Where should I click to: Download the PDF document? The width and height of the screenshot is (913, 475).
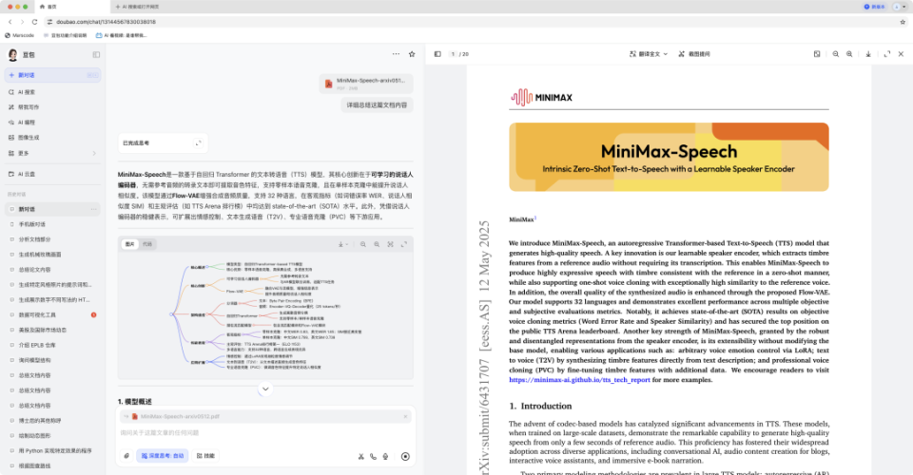(868, 54)
